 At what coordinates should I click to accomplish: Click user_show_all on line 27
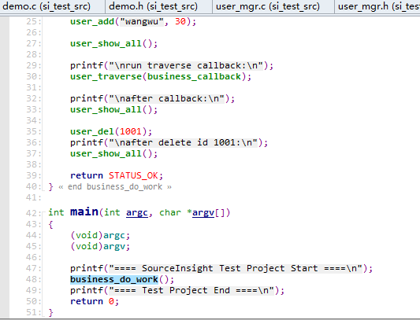(106, 43)
